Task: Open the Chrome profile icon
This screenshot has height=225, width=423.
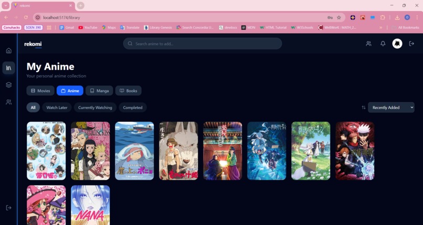Action: tap(407, 17)
